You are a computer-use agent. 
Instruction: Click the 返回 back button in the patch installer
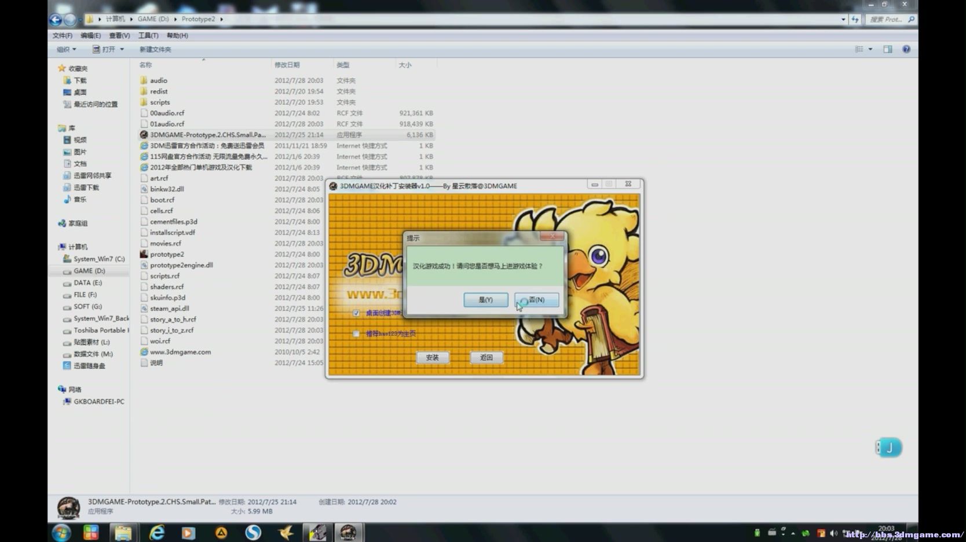[486, 357]
